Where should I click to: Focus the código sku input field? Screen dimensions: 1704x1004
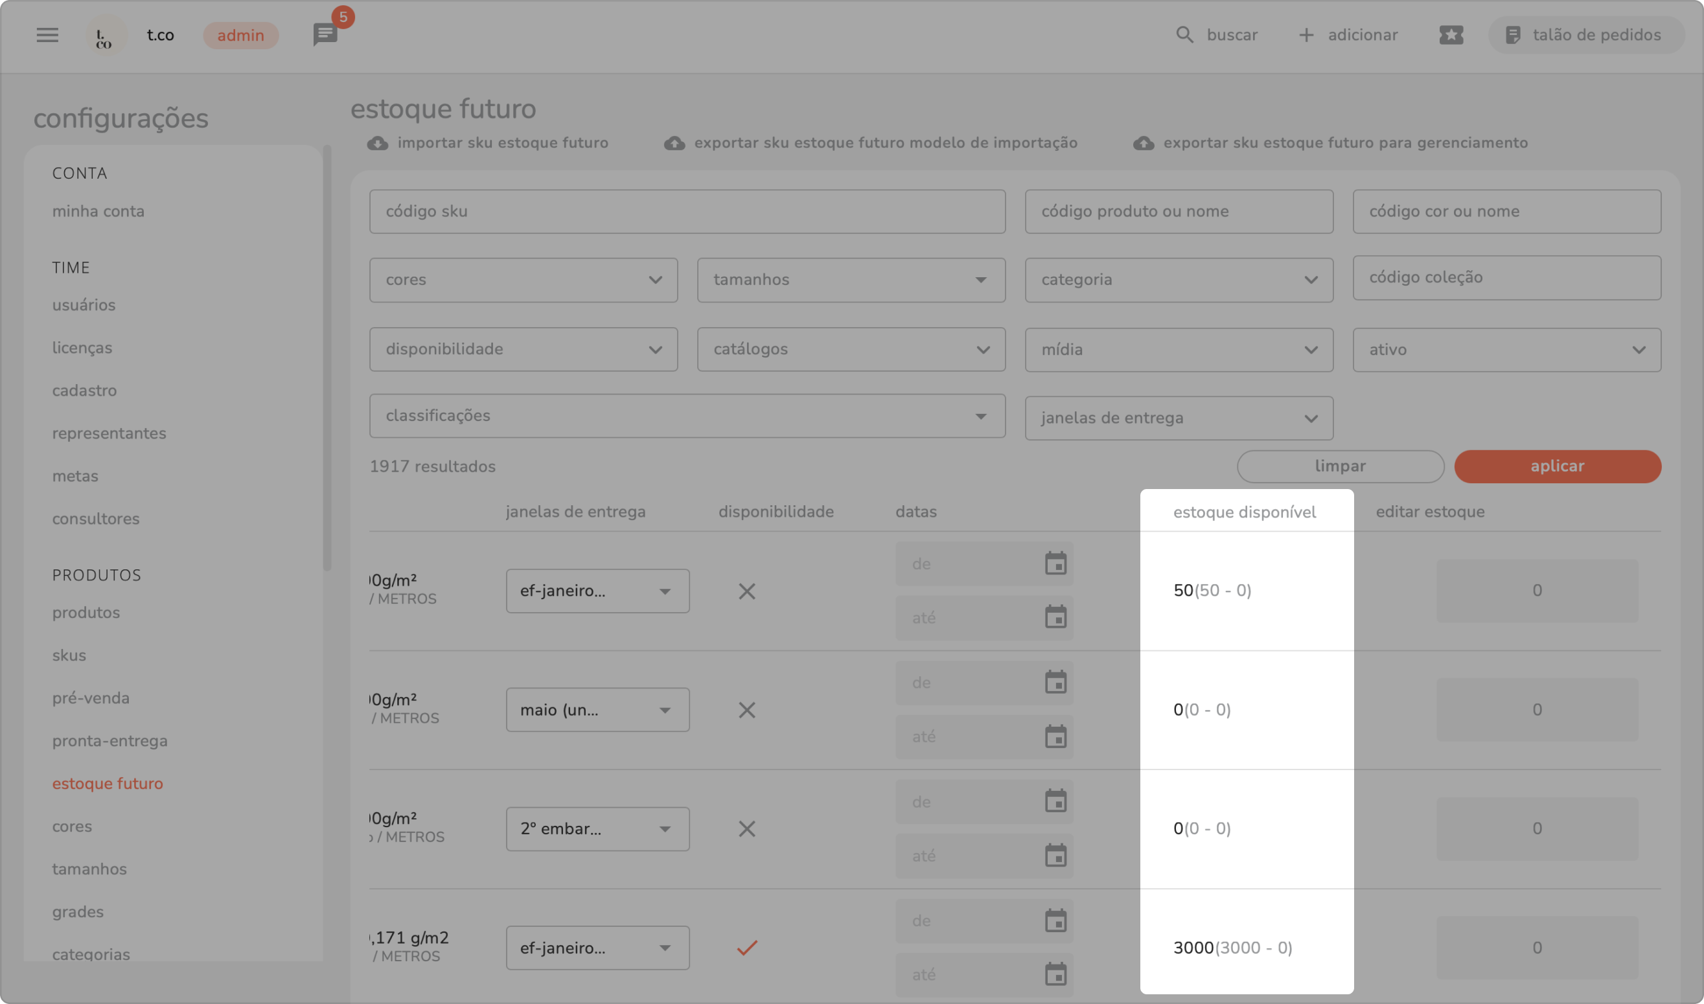tap(686, 212)
